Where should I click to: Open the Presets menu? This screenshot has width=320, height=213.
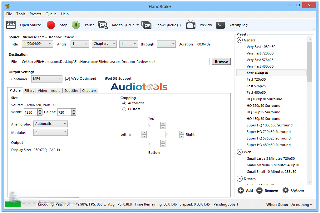point(35,14)
